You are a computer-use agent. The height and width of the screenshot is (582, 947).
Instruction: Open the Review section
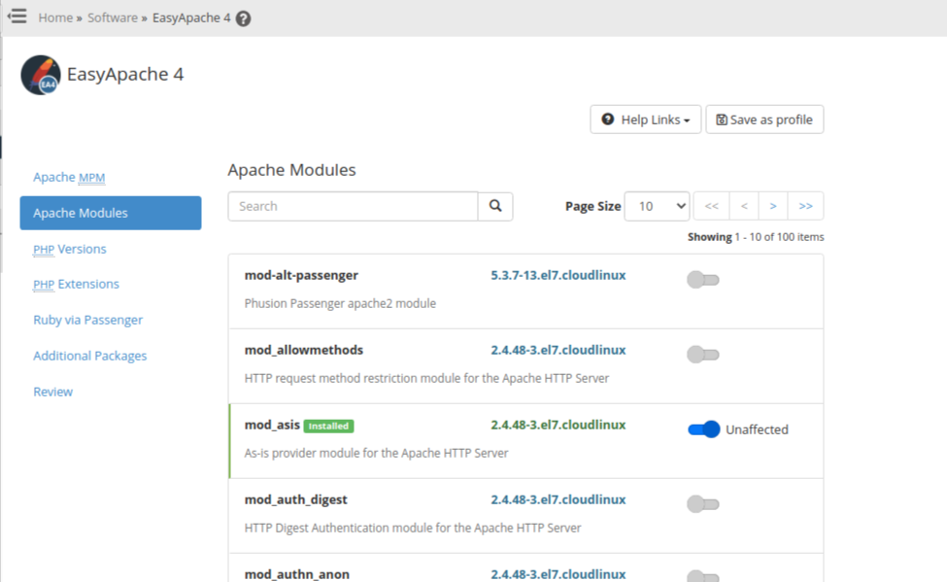click(x=53, y=392)
